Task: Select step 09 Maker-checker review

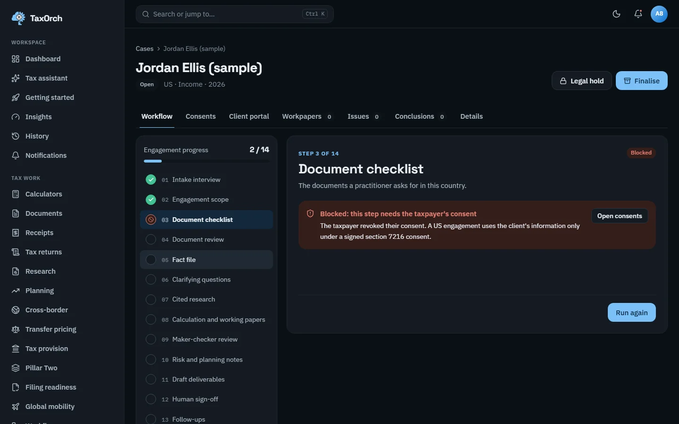Action: coord(207,339)
